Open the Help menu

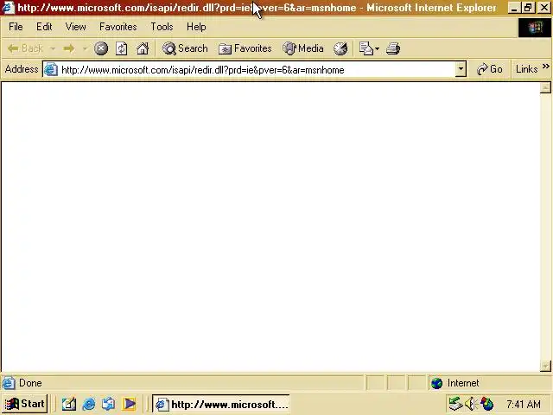click(196, 27)
